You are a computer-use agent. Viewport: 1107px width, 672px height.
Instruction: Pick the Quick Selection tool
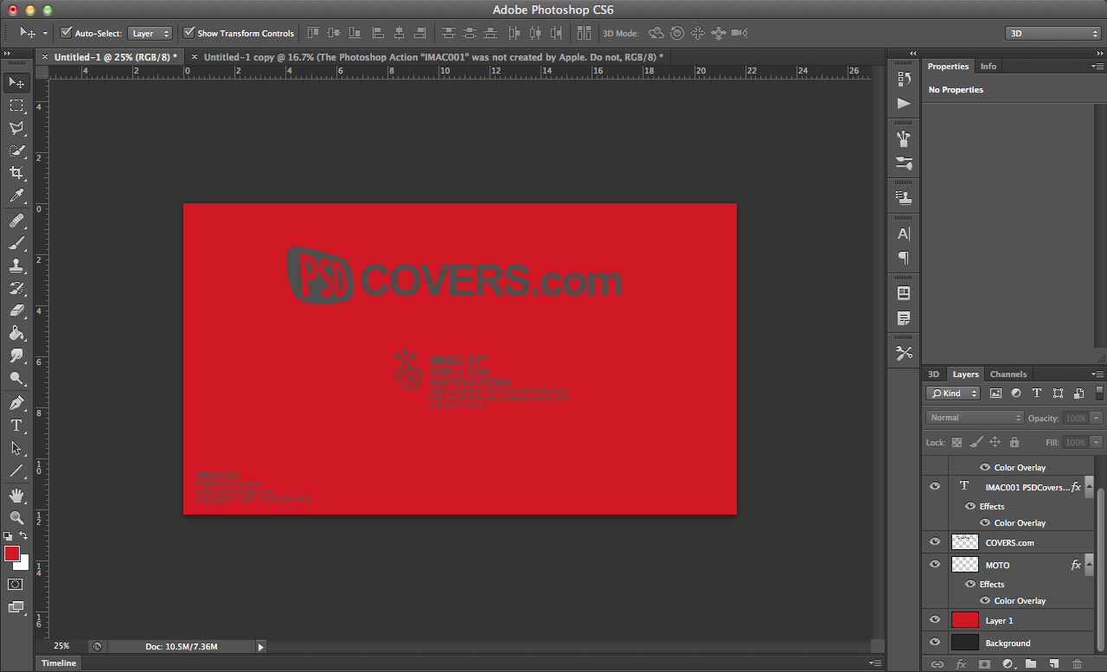coord(16,150)
